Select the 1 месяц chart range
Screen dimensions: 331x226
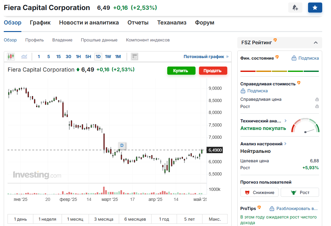75,219
